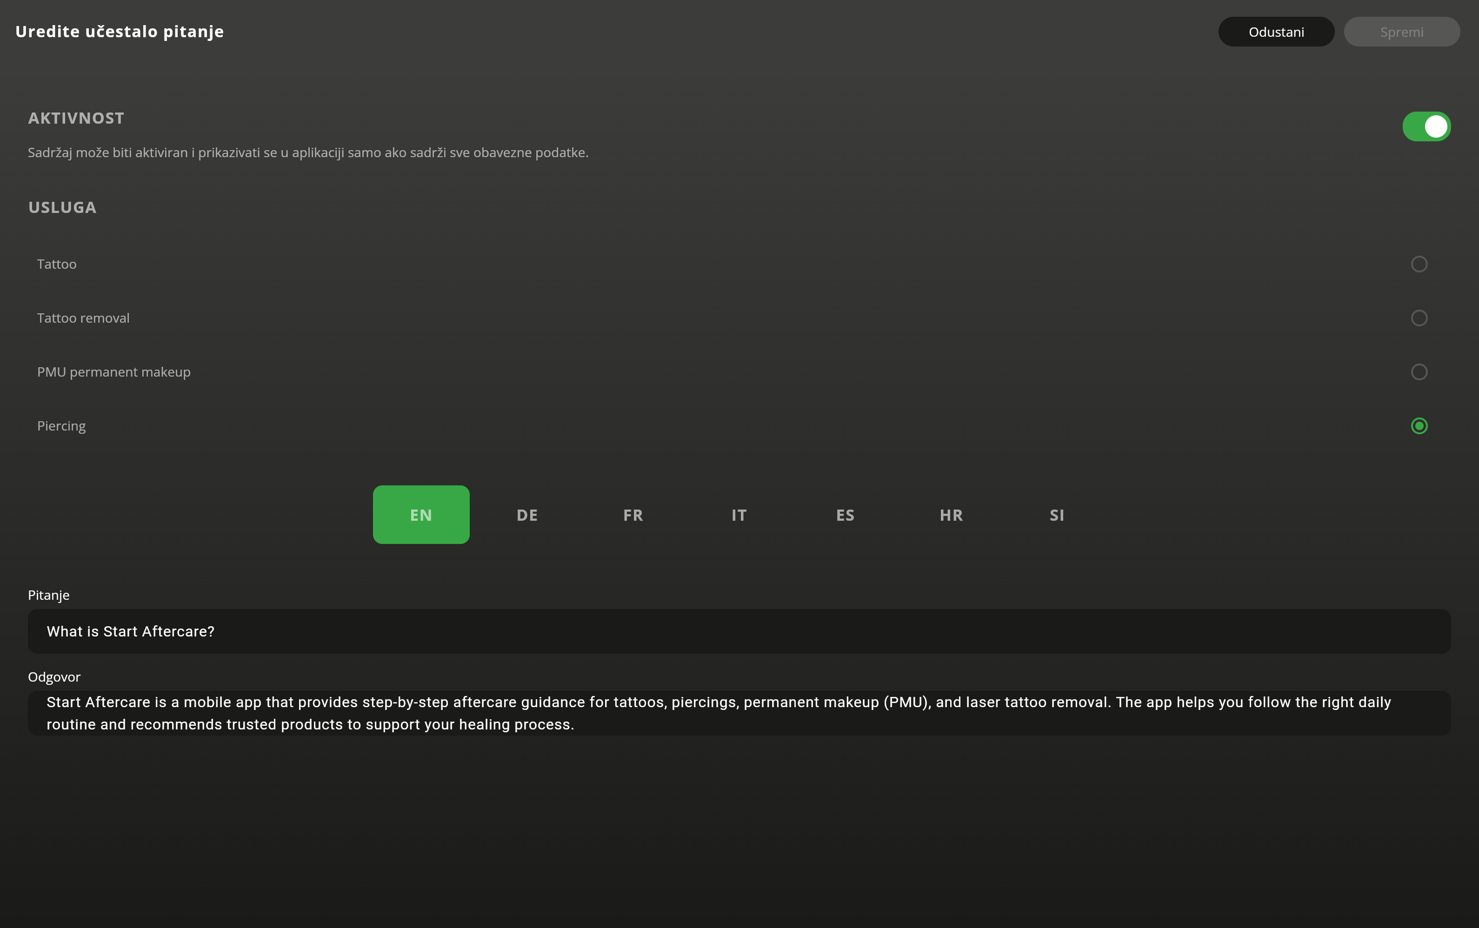Choose PMU permanent makeup radio option
Screen dimensions: 1479x928
(1418, 372)
